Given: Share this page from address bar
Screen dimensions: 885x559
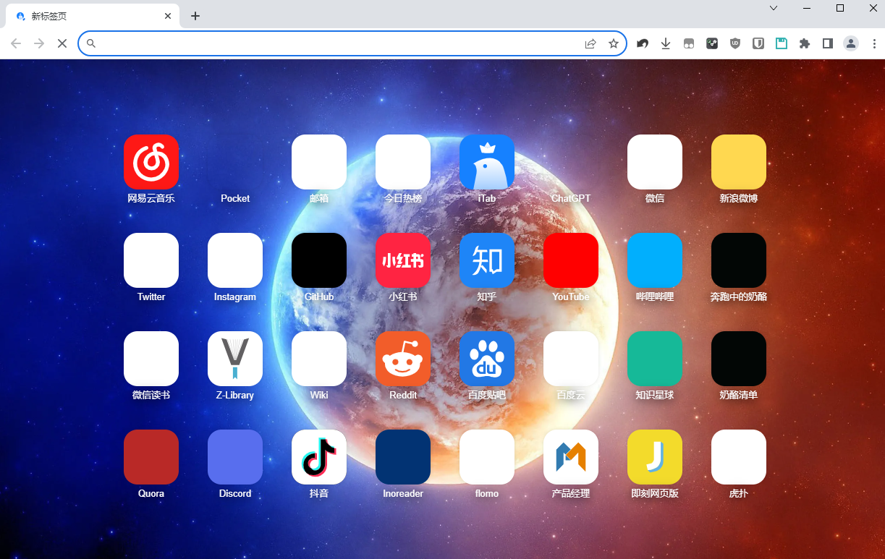Looking at the screenshot, I should [x=590, y=43].
